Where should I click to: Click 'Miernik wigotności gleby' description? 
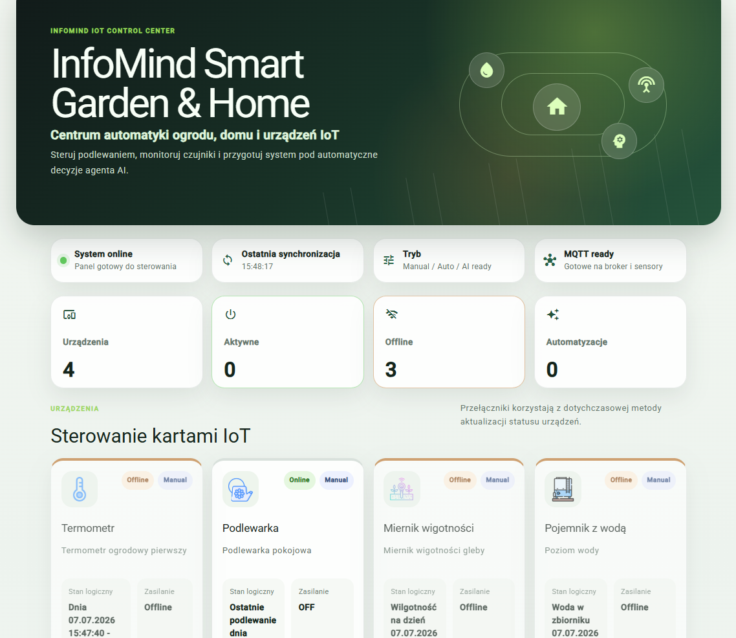point(434,550)
